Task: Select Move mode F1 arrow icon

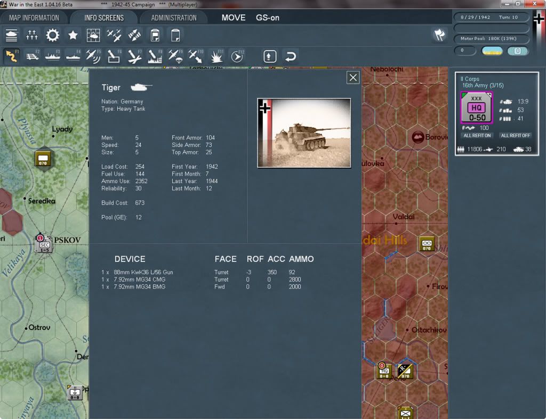Action: [x=12, y=56]
